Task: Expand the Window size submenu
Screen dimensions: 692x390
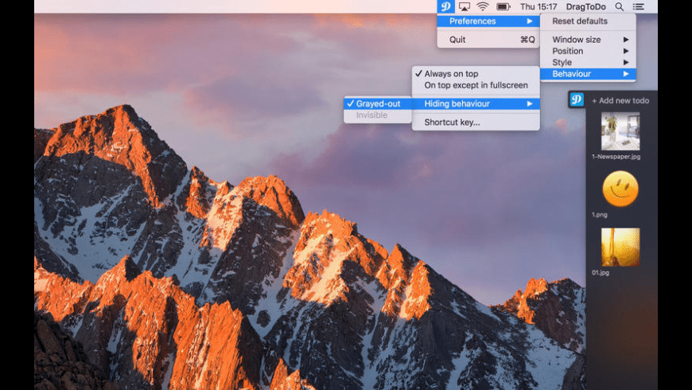Action: 588,40
